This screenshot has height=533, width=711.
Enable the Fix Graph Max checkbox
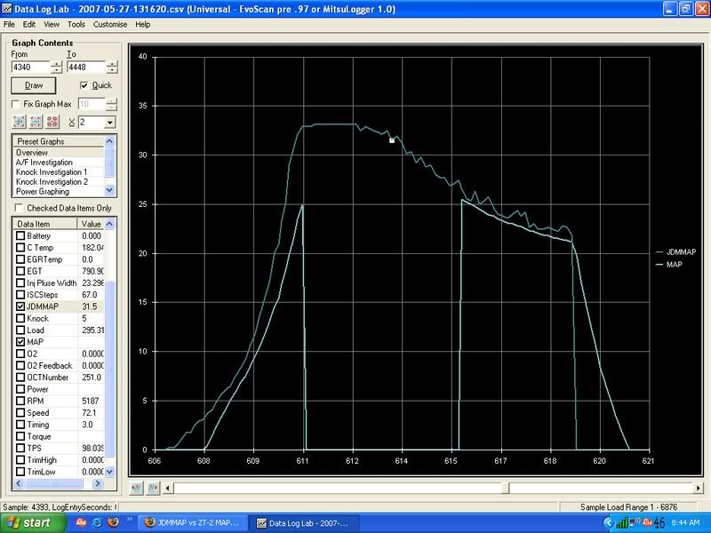[x=16, y=104]
